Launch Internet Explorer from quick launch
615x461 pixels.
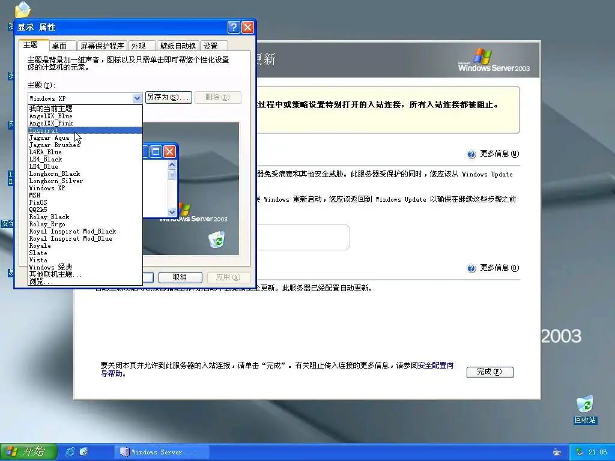click(x=70, y=452)
